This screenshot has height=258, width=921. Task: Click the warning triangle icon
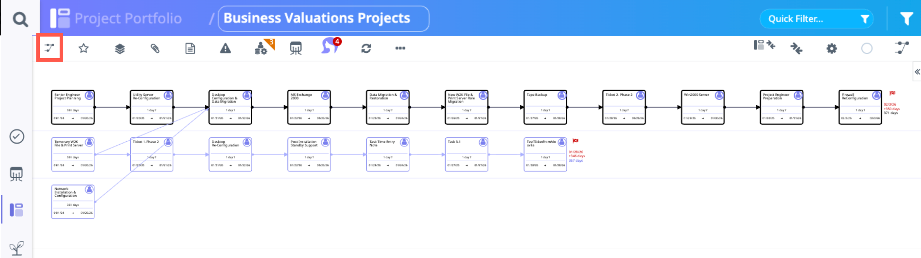(x=225, y=48)
